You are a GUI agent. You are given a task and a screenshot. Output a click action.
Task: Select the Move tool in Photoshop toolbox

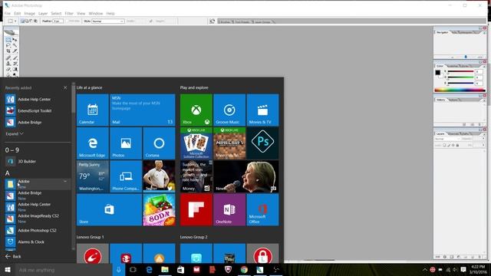[15, 40]
